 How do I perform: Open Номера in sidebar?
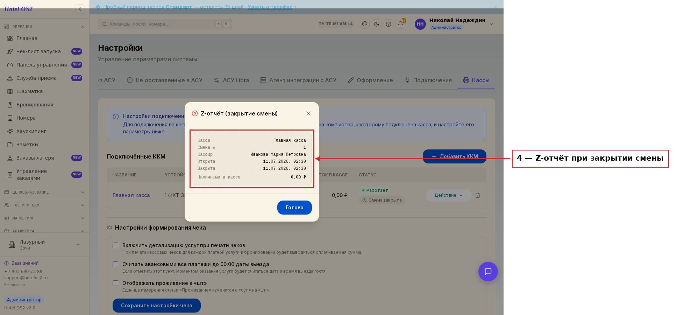44,118
